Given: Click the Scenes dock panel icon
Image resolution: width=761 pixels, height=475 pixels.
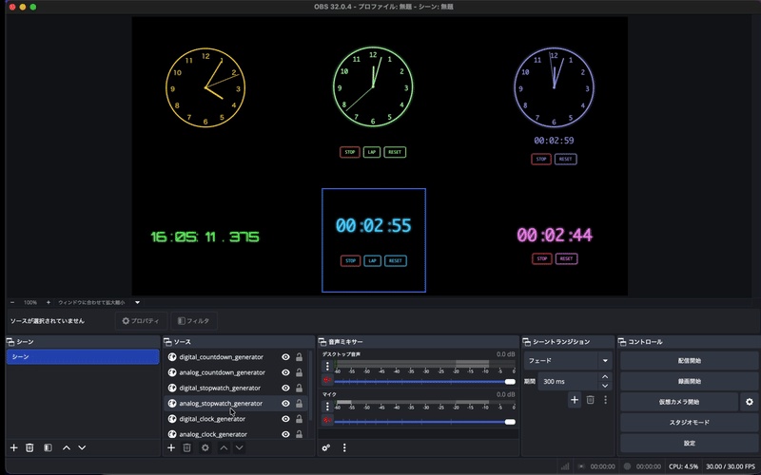Looking at the screenshot, I should 10,342.
